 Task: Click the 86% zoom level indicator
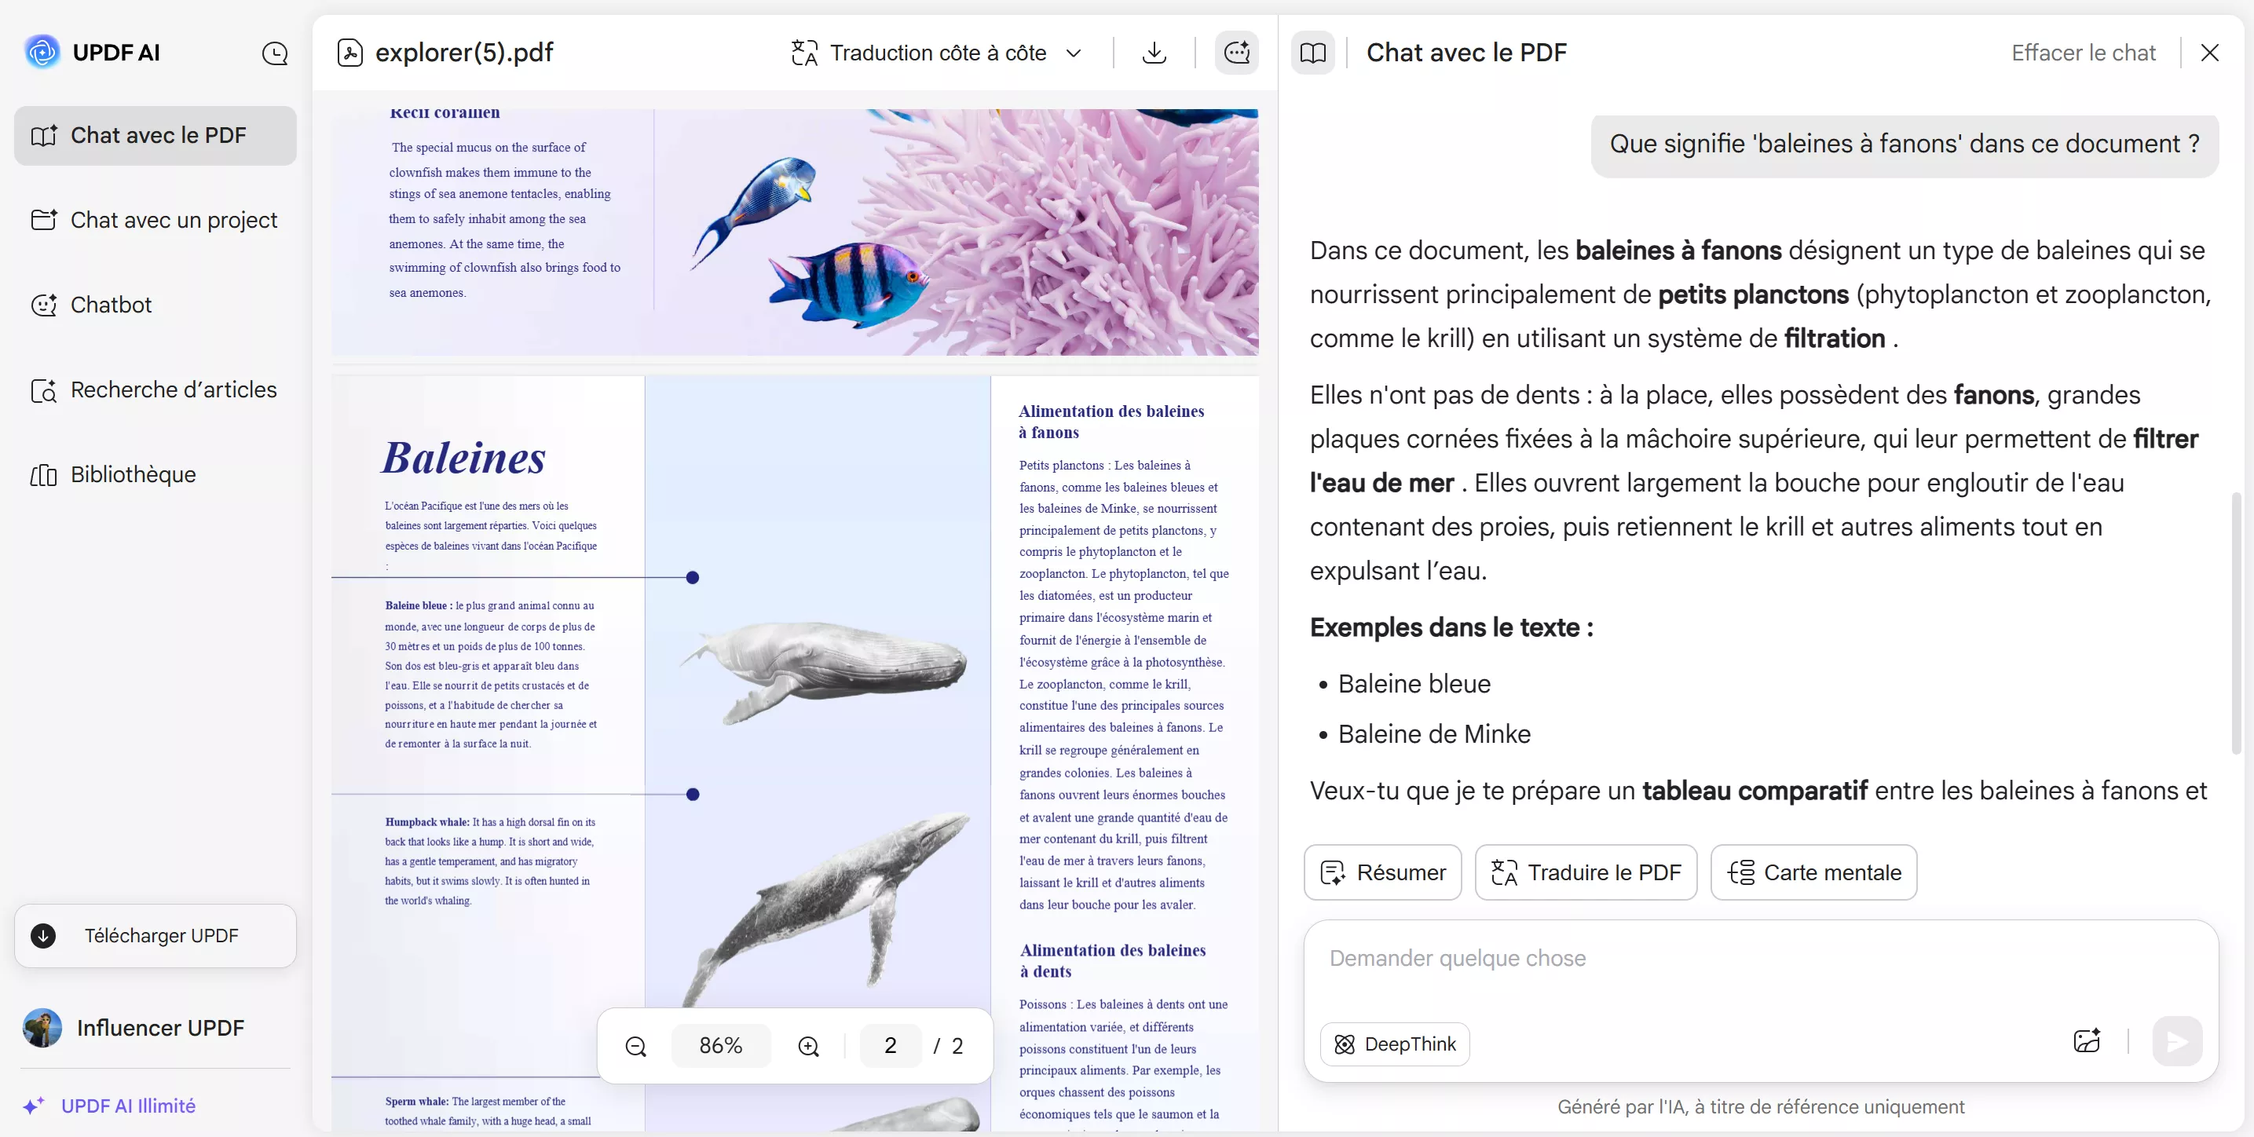click(x=721, y=1045)
